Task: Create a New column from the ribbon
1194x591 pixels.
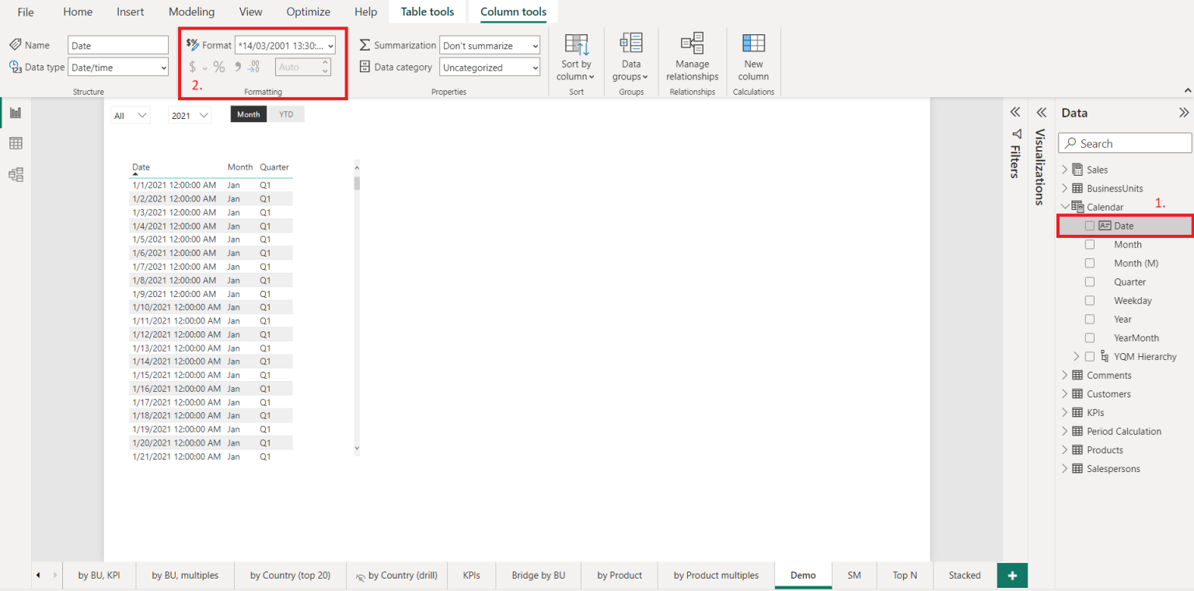Action: [x=752, y=56]
